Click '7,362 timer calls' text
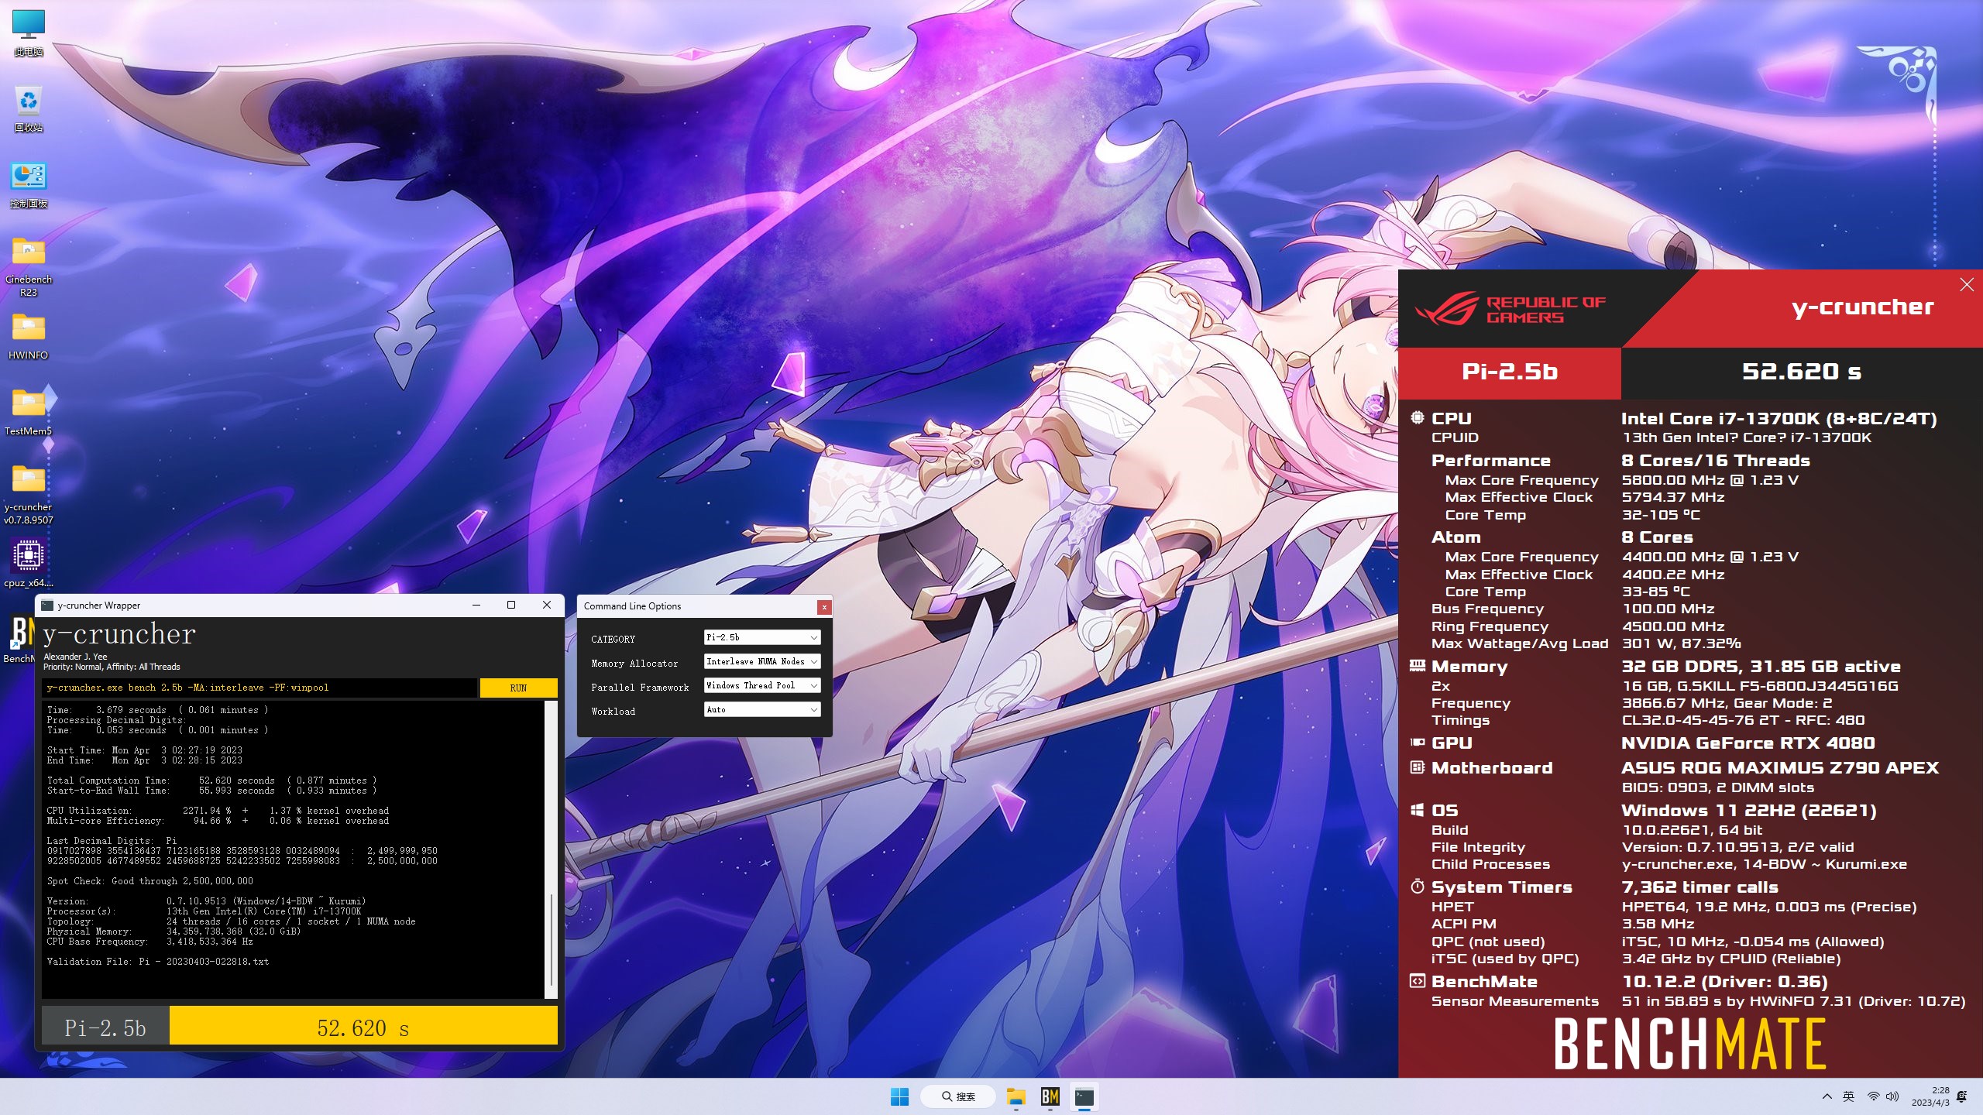 (x=1699, y=887)
